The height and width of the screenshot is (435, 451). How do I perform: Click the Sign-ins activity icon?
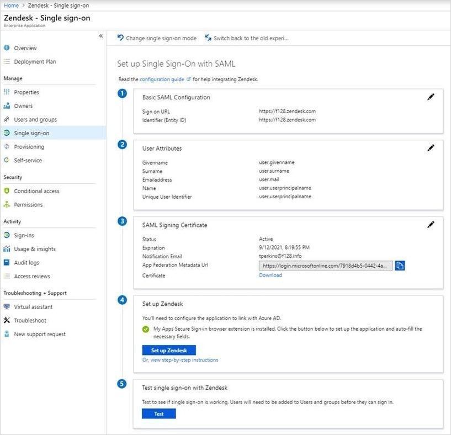coord(7,235)
